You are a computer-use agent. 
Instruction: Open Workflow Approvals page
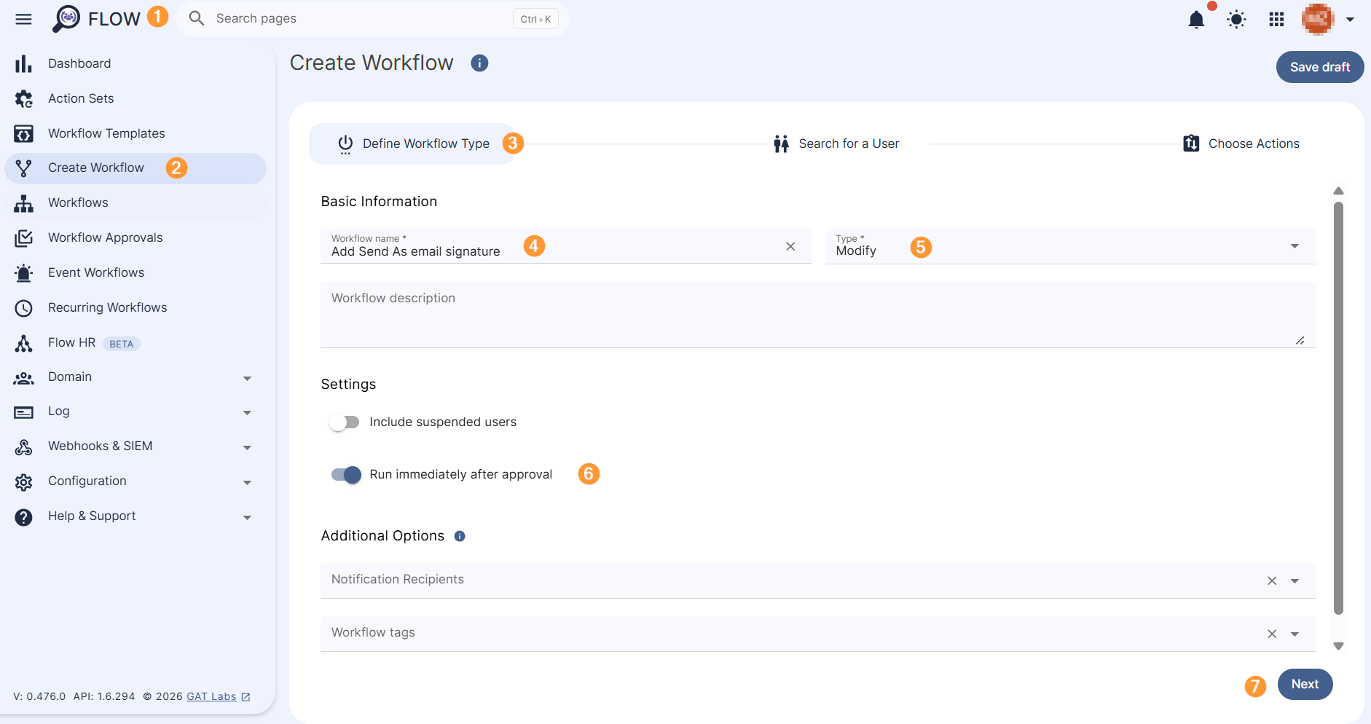tap(135, 237)
